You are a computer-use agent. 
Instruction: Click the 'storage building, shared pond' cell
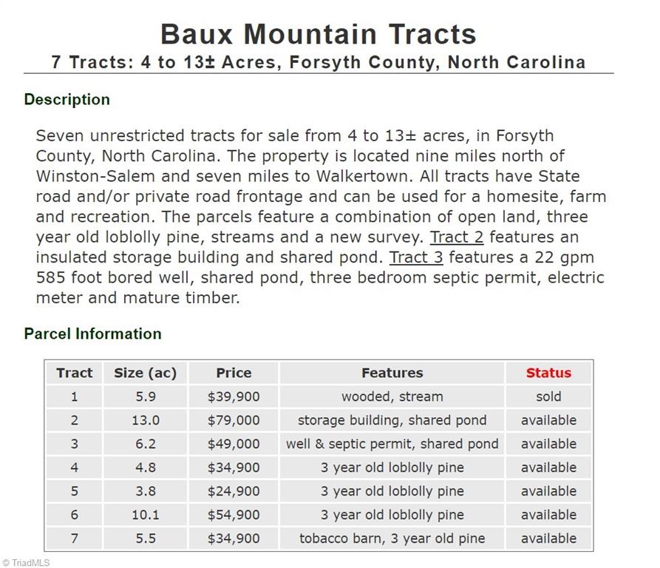click(x=392, y=420)
